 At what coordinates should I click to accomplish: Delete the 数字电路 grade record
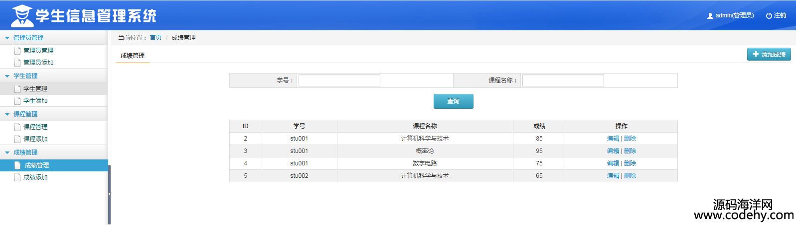click(x=630, y=163)
